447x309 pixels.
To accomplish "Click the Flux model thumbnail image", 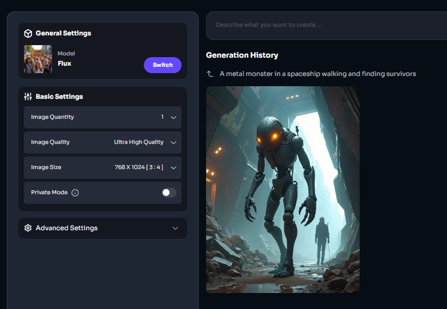I will pos(38,59).
